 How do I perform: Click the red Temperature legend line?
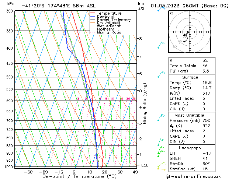click(93, 13)
